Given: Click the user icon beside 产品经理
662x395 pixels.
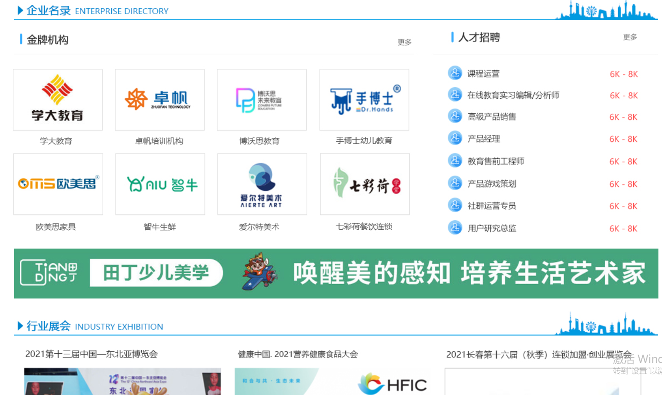Looking at the screenshot, I should tap(455, 138).
